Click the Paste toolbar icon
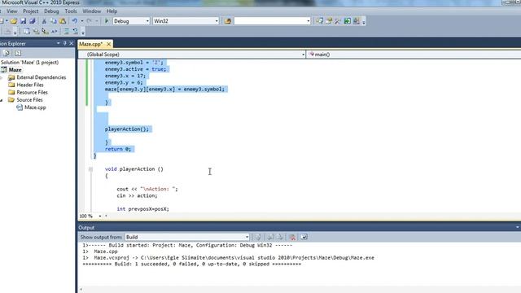 point(63,21)
